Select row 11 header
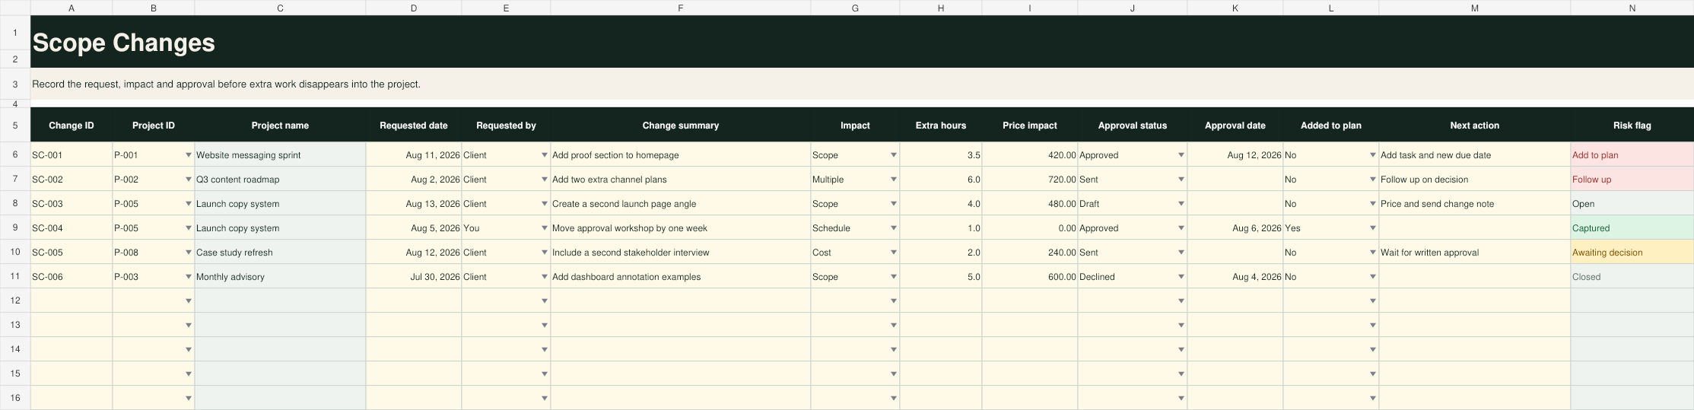Viewport: 1694px width, 410px height. (x=15, y=276)
